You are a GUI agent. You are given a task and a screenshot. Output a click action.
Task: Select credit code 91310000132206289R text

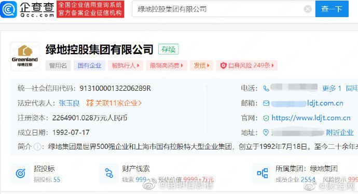(115, 89)
